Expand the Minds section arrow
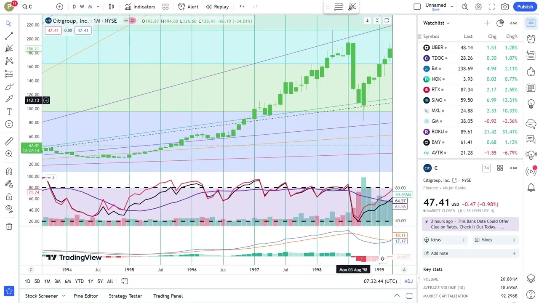This screenshot has width=539, height=303. tap(514, 240)
